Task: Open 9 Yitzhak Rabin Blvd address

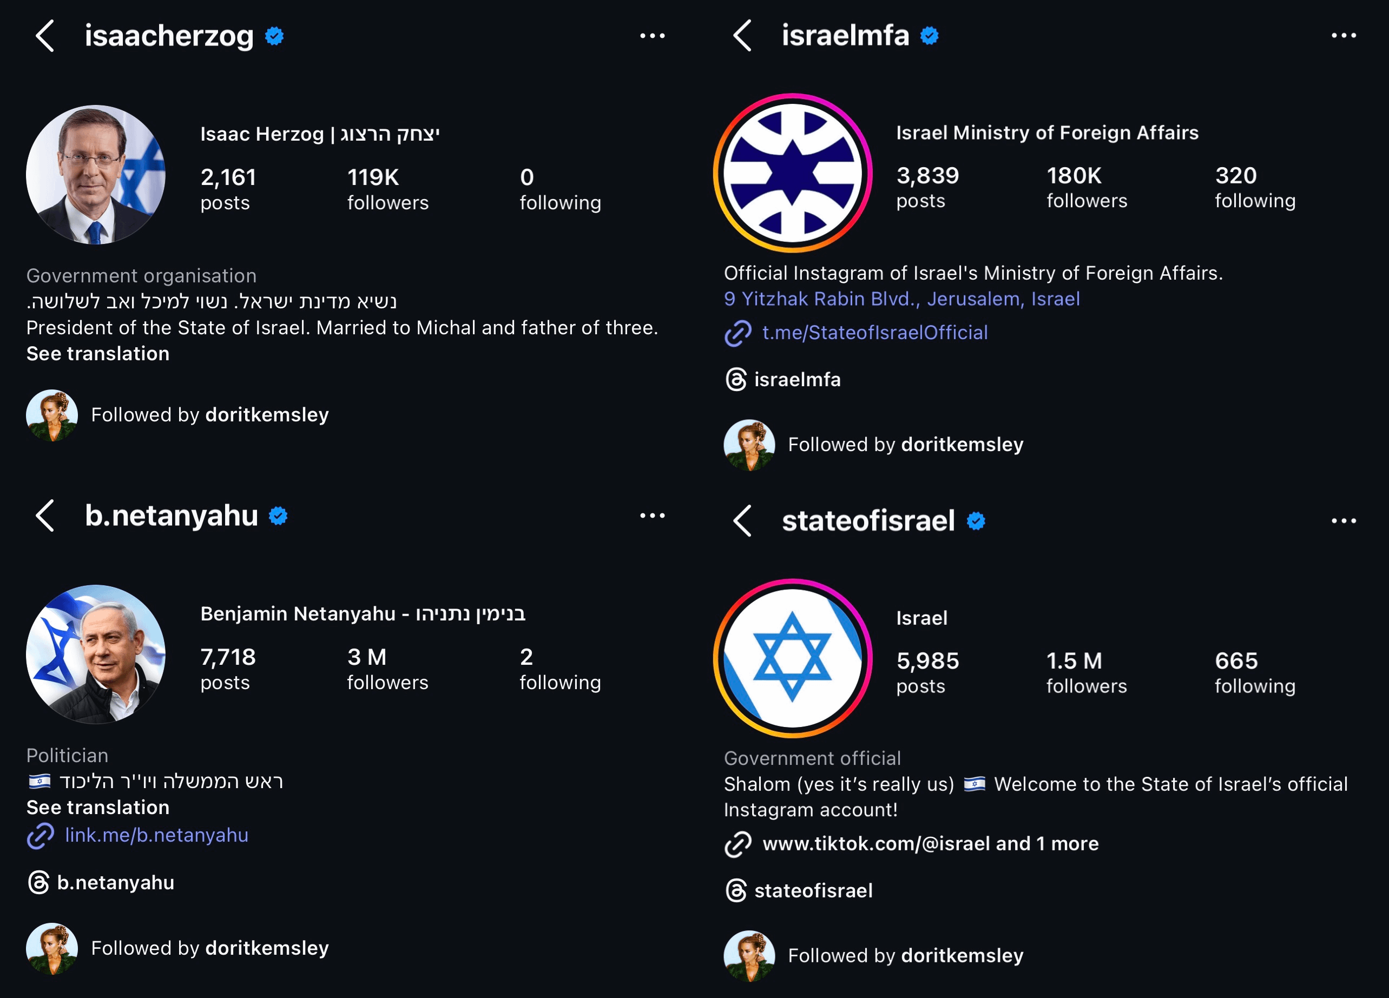Action: (x=902, y=299)
